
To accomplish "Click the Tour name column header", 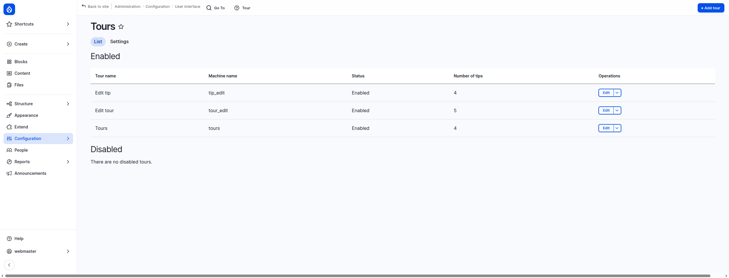I will (106, 76).
